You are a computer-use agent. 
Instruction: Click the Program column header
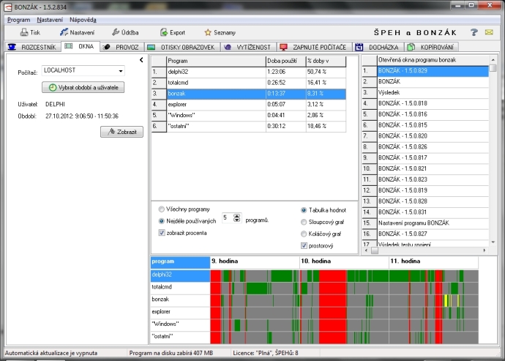click(216, 61)
